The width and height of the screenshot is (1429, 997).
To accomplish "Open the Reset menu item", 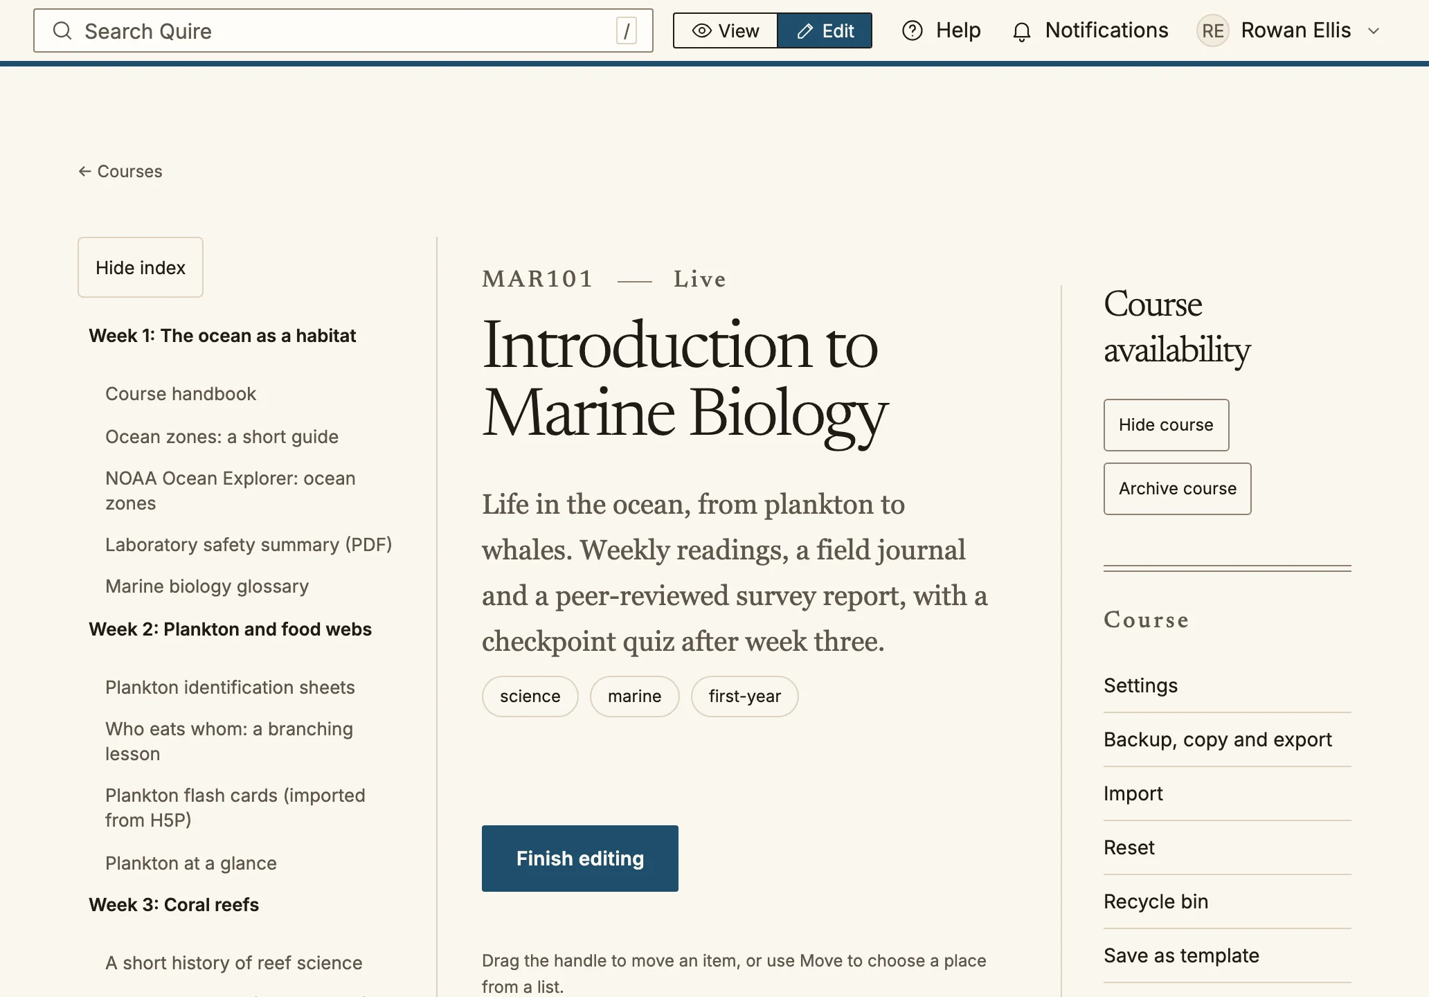I will (1228, 847).
